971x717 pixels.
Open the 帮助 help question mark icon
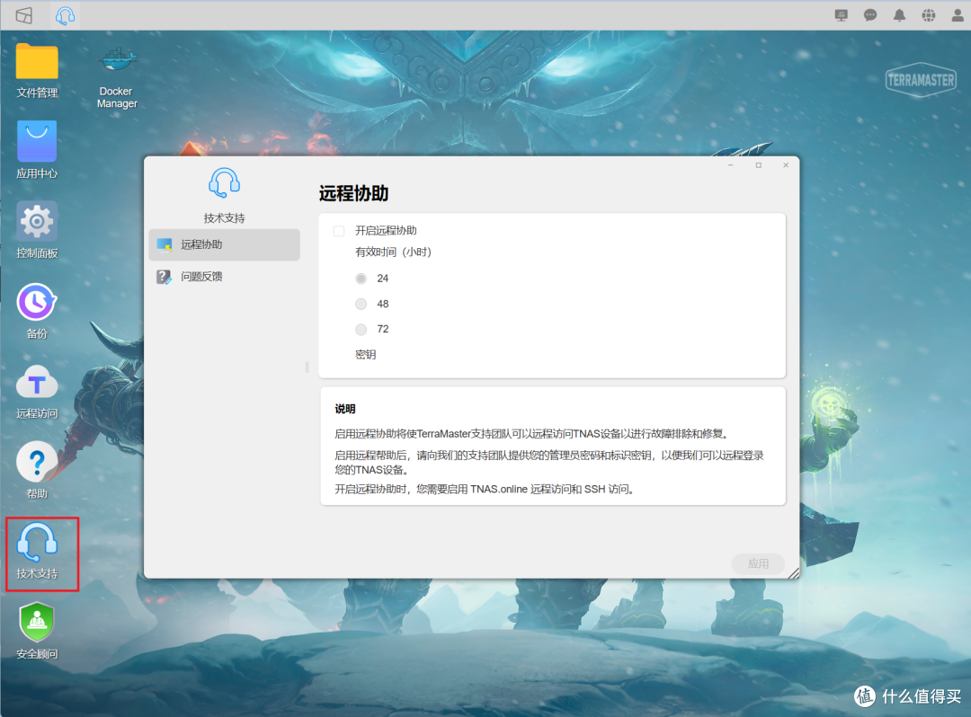(x=37, y=470)
